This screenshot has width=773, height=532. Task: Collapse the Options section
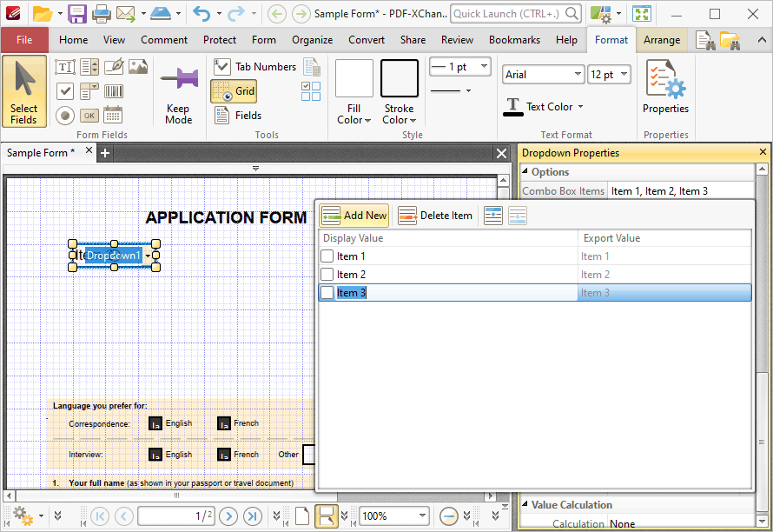coord(525,171)
